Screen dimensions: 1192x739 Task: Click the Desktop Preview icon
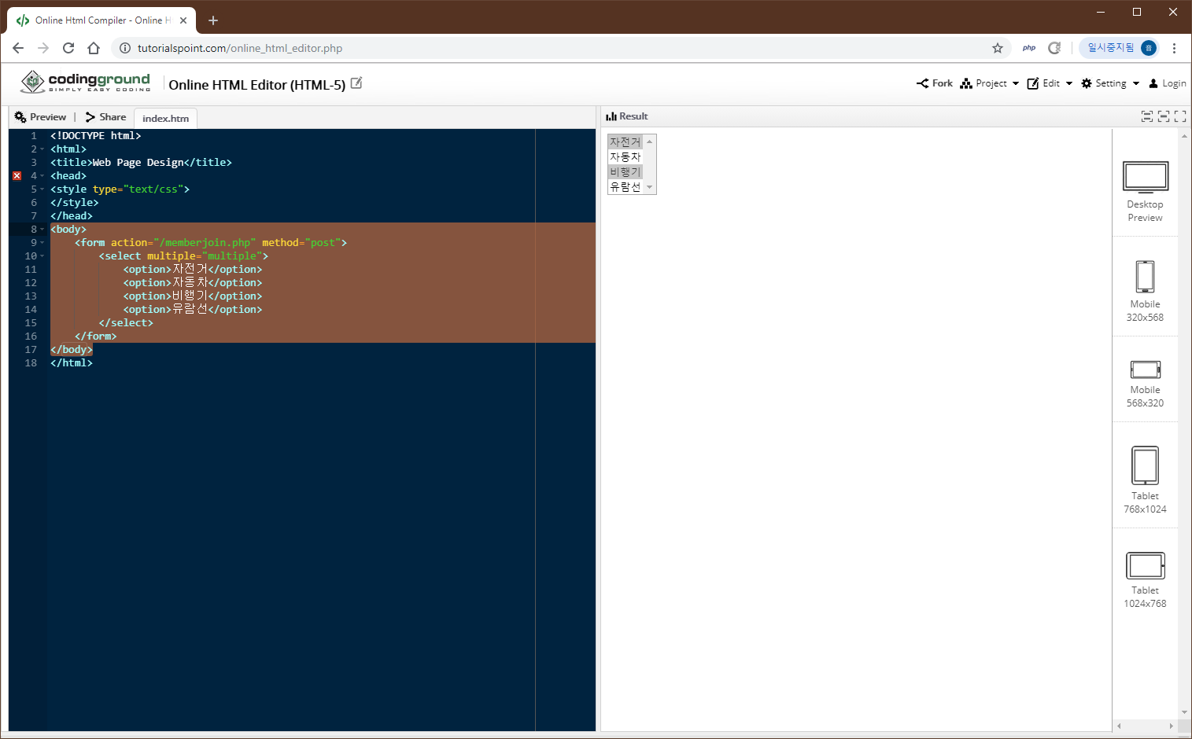[1145, 177]
